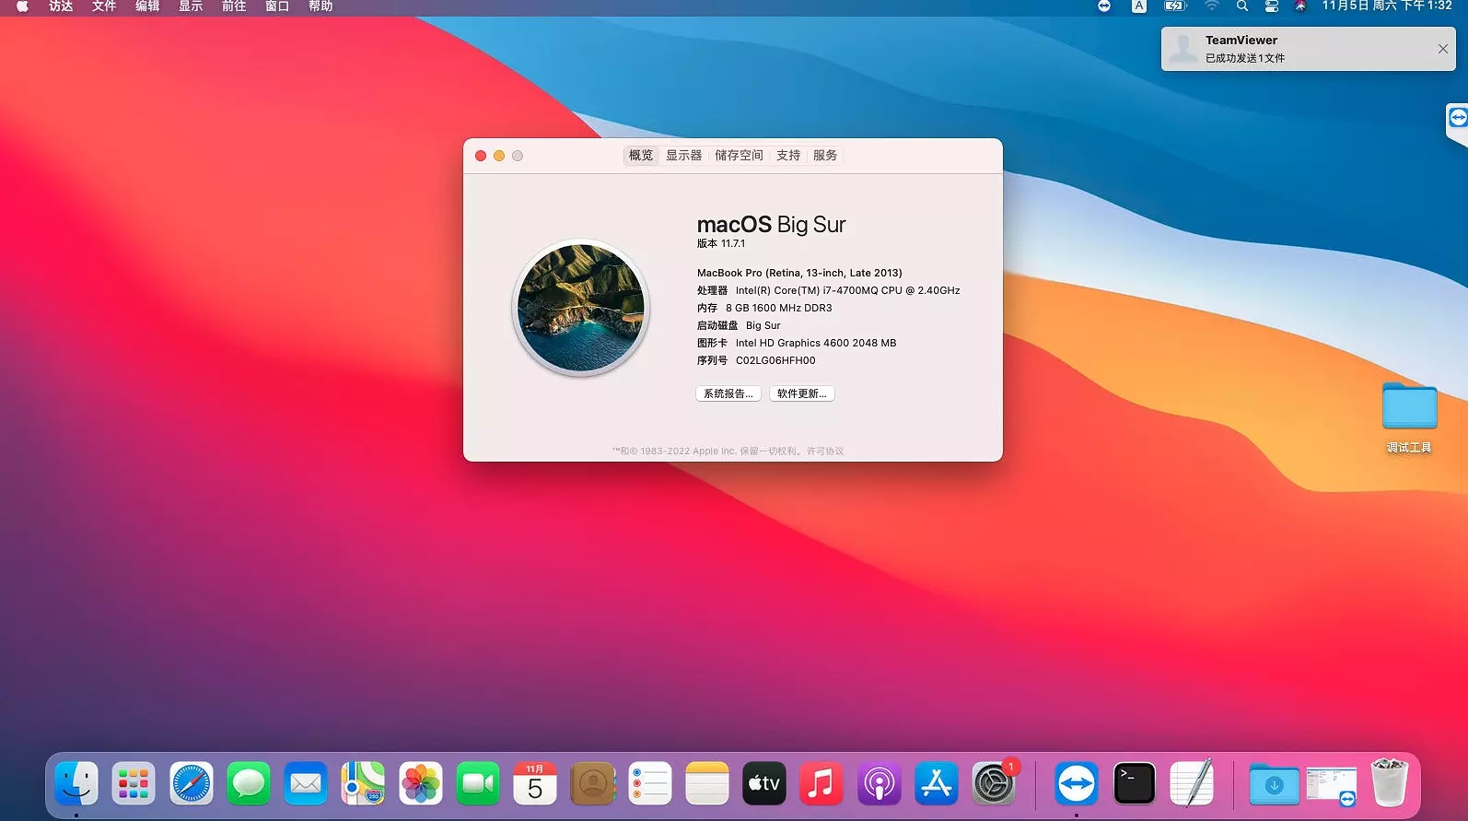The width and height of the screenshot is (1468, 821).
Task: Dismiss the TeamViewer notification
Action: point(1443,49)
